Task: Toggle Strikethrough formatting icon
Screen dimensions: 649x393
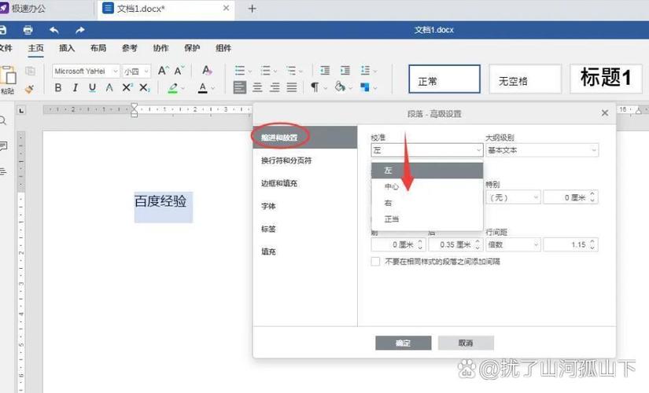Action: coord(109,88)
